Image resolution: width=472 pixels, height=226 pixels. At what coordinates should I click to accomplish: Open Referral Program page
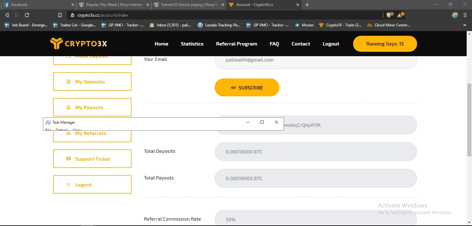[x=237, y=44]
